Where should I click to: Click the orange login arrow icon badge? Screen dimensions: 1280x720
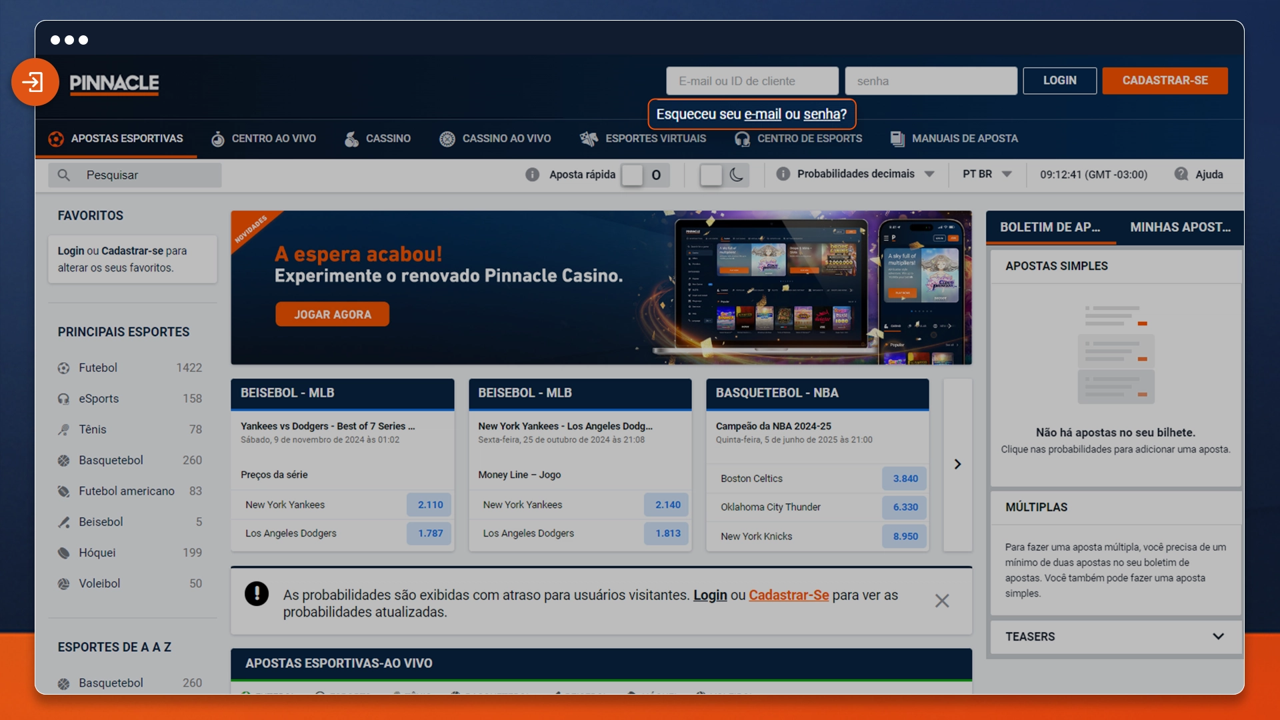coord(35,82)
